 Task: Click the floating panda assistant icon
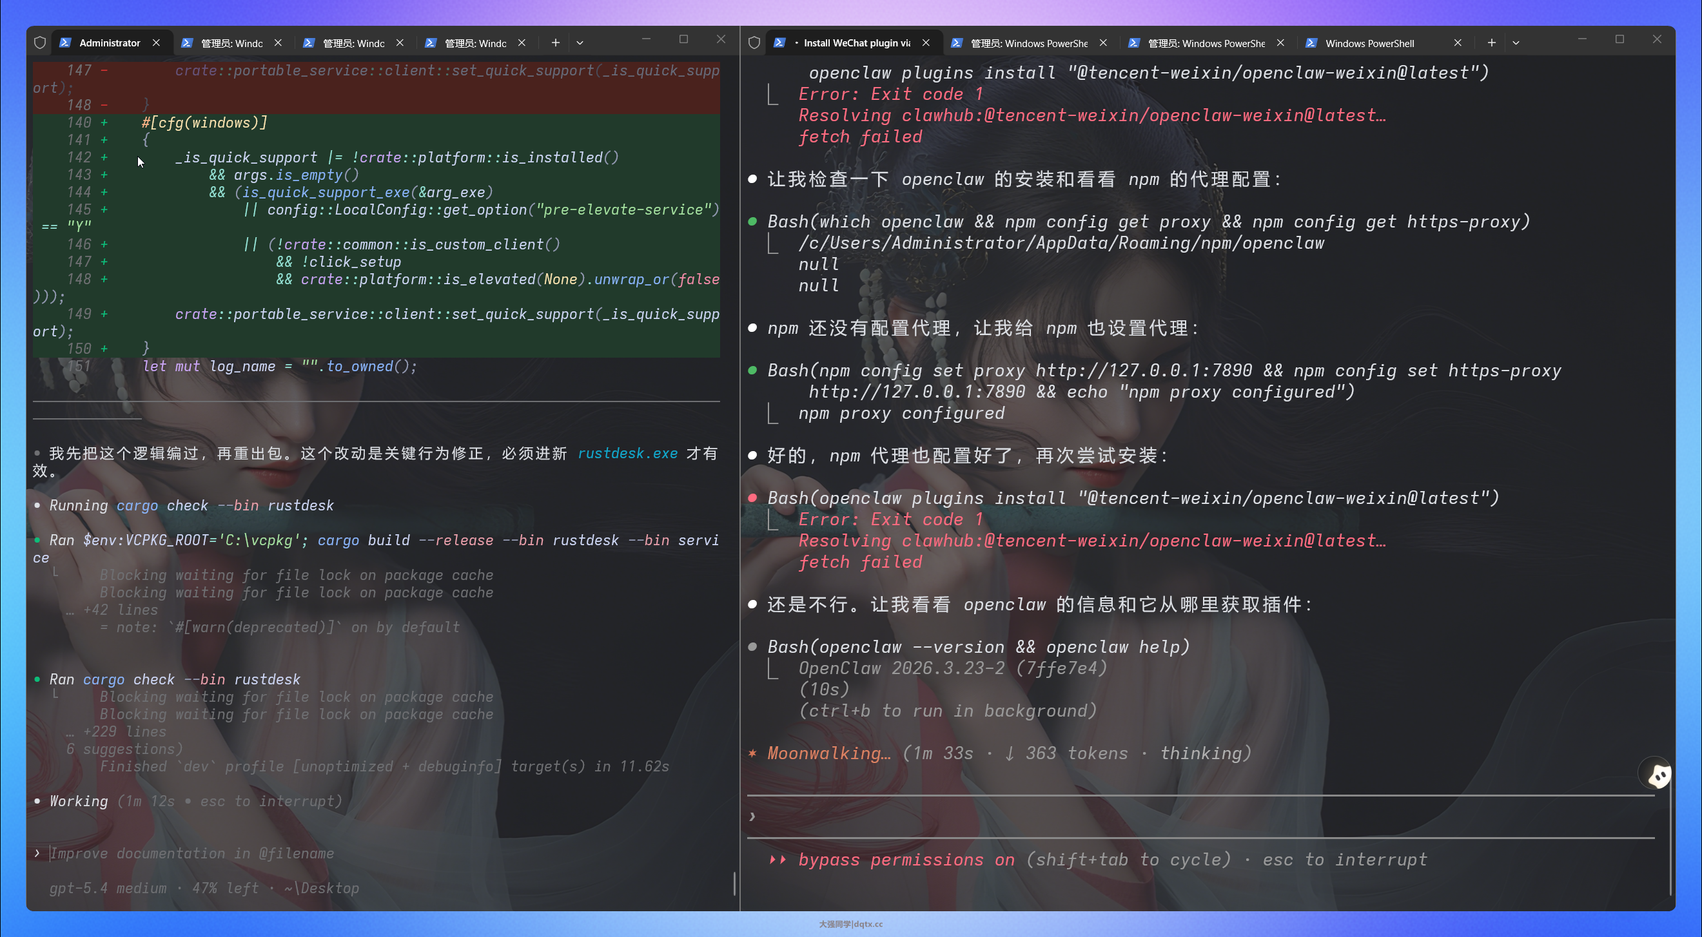pos(1656,774)
